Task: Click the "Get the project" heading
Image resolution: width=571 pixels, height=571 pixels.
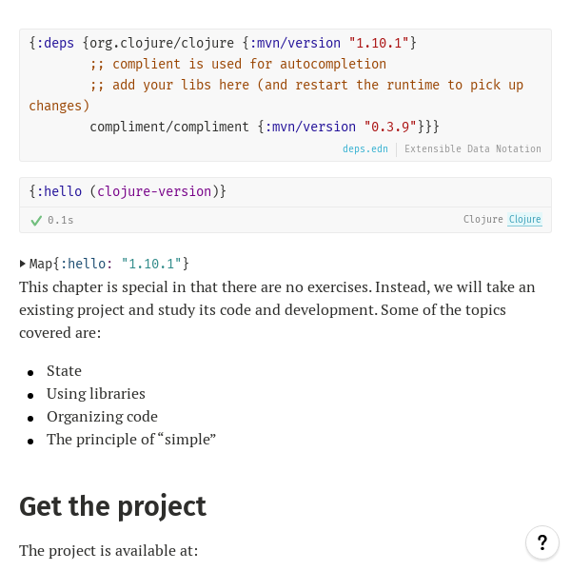Action: [112, 505]
